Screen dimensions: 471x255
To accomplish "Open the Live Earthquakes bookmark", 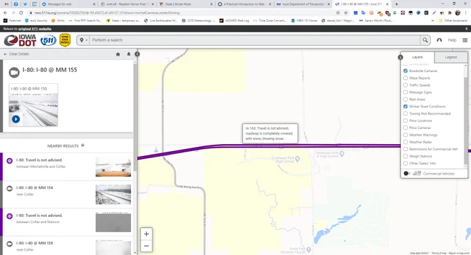I will pos(161,21).
